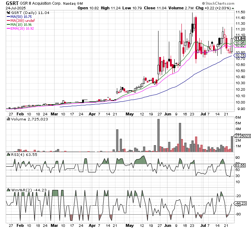Click the Jul label on price chart axis
The height and width of the screenshot is (229, 251).
click(203, 114)
